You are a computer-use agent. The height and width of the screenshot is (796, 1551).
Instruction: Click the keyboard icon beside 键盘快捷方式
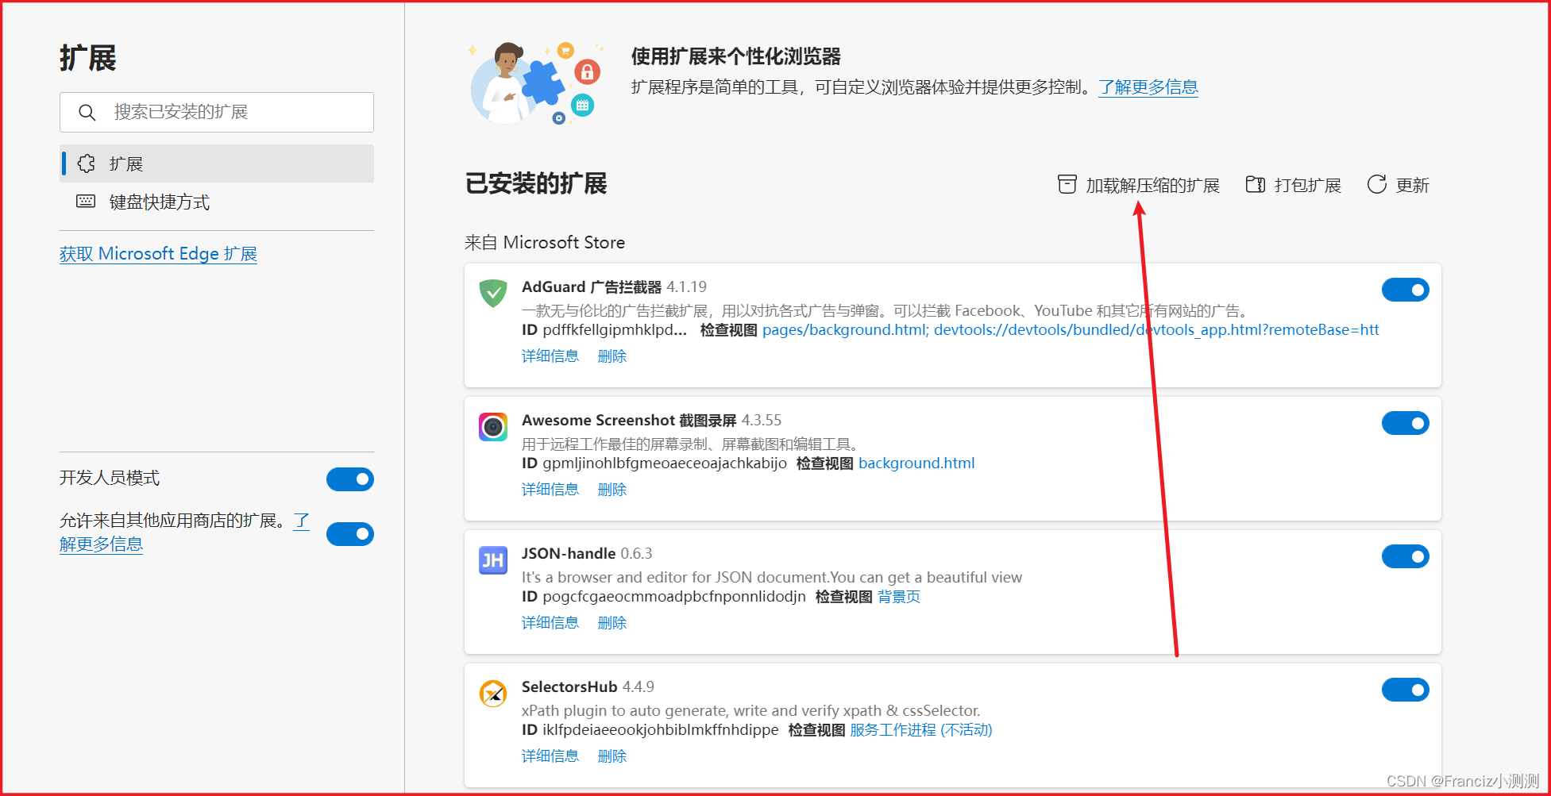86,202
